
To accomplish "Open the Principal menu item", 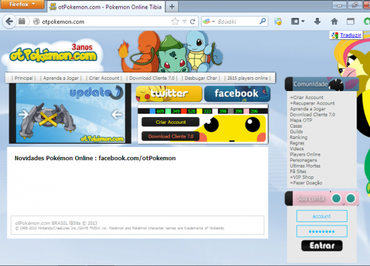I will click(24, 78).
